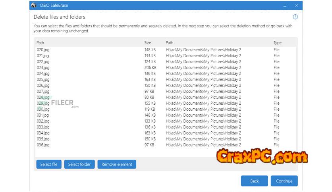Click the Select file button
The width and height of the screenshot is (332, 192).
[49, 164]
